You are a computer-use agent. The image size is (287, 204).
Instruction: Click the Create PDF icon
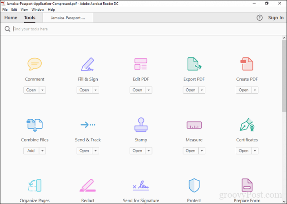click(x=247, y=64)
